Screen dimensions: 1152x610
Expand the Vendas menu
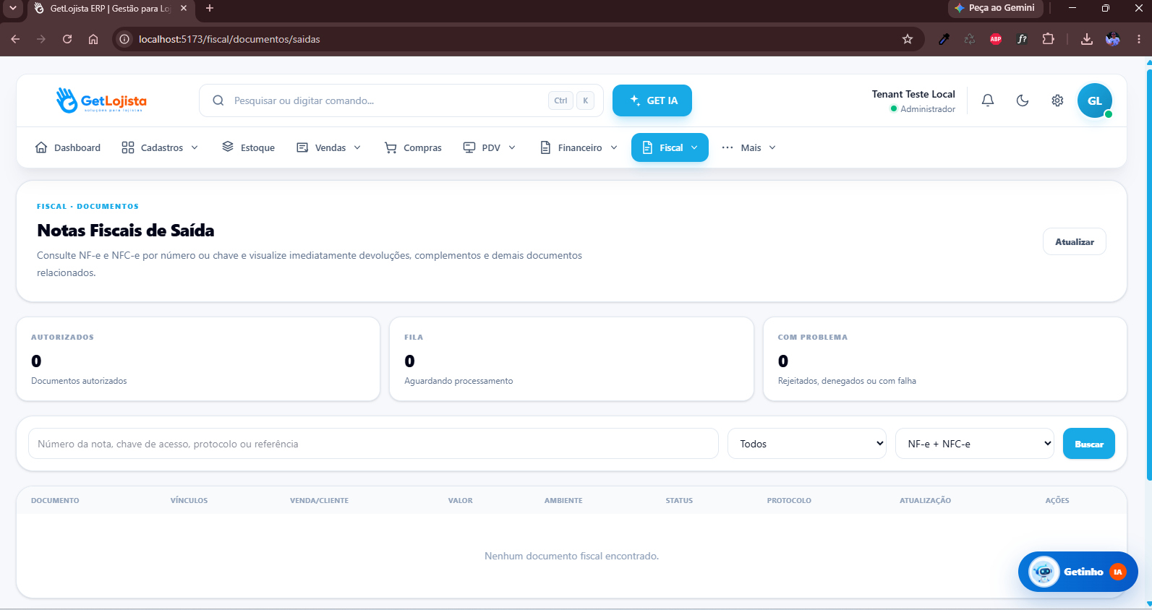[x=329, y=147]
